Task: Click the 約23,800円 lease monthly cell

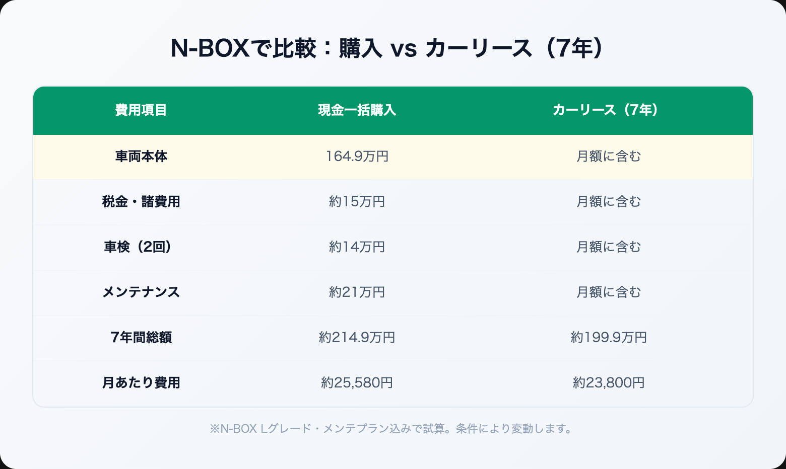Action: click(608, 383)
